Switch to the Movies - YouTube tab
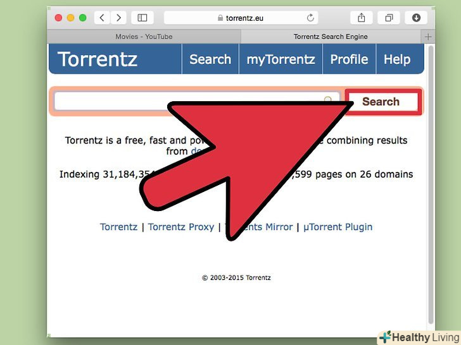The image size is (461, 345). click(x=144, y=37)
